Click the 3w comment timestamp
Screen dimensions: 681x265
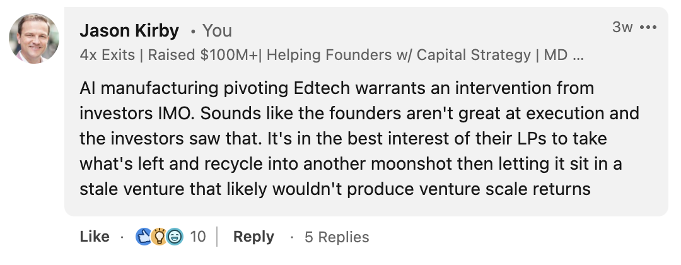click(622, 28)
